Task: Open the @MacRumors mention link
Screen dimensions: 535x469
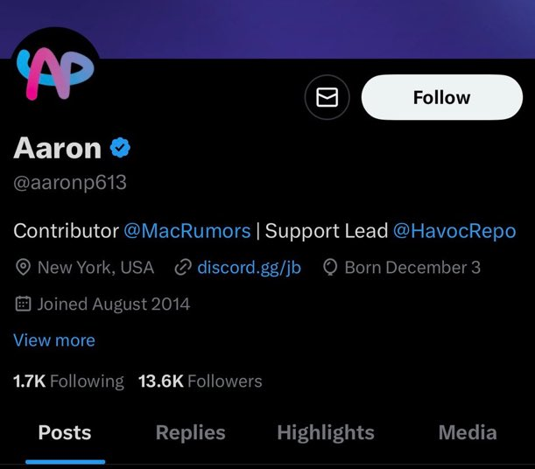Action: coord(187,231)
